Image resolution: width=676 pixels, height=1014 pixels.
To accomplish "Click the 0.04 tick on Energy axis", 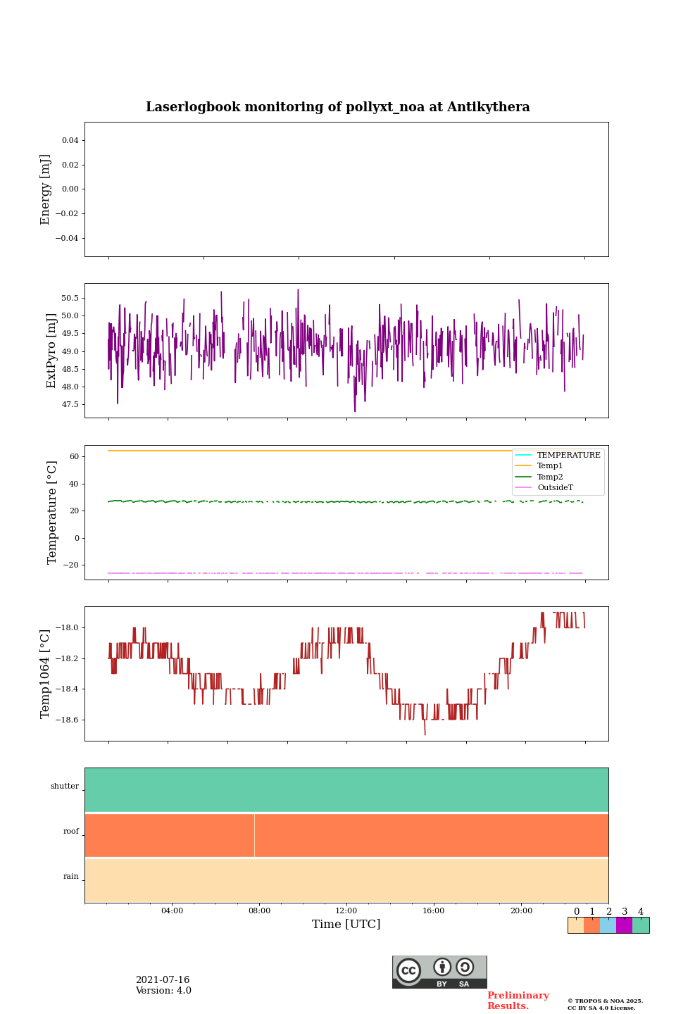I will tap(70, 141).
